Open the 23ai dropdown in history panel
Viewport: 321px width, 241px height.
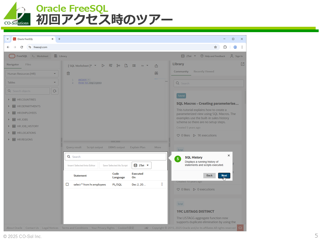(x=141, y=165)
